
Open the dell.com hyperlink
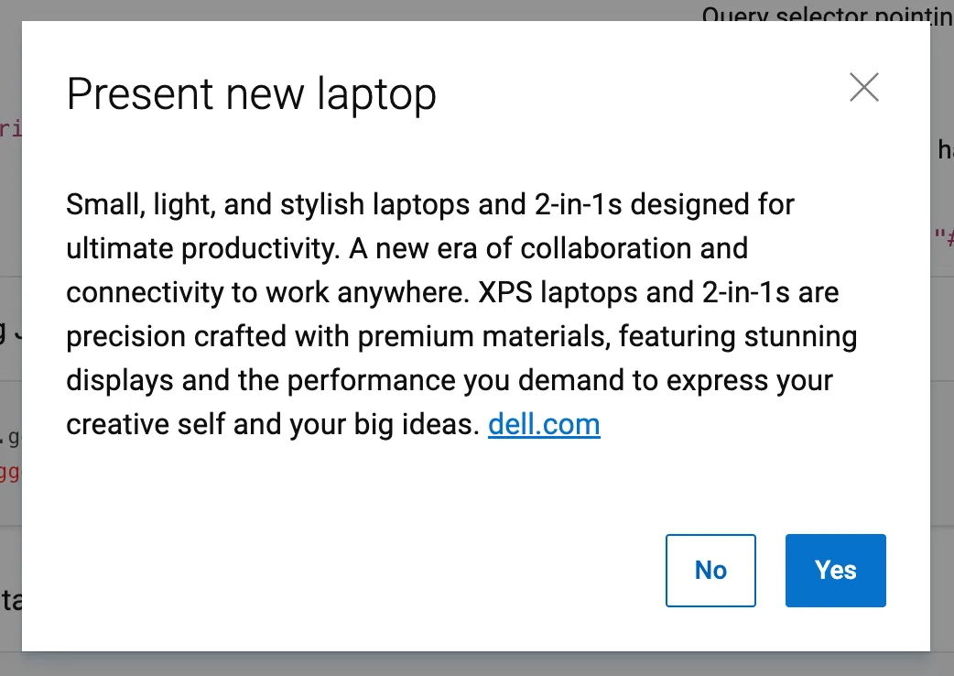[x=544, y=424]
